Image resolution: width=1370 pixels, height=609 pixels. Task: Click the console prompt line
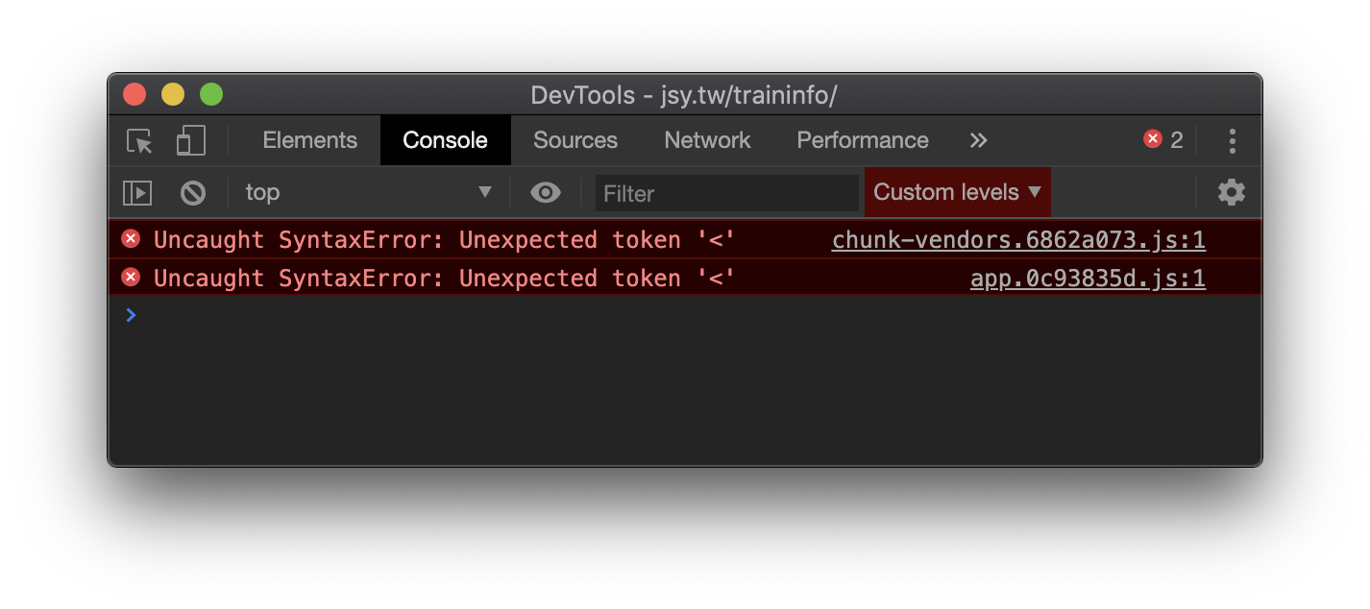tap(685, 314)
